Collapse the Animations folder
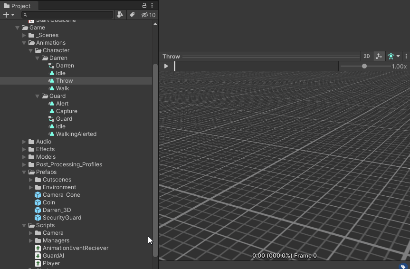 click(24, 43)
